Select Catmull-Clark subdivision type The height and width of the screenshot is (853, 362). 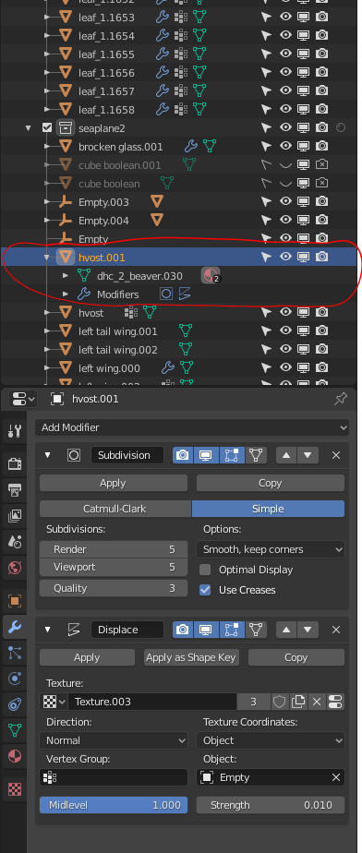coord(115,509)
